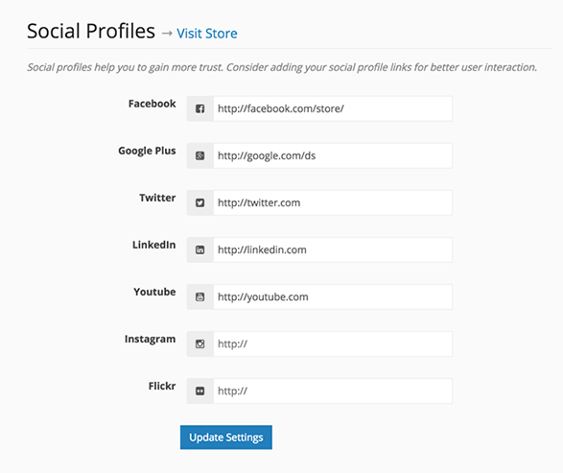Click the Update Settings button
This screenshot has height=473, width=563.
click(226, 438)
